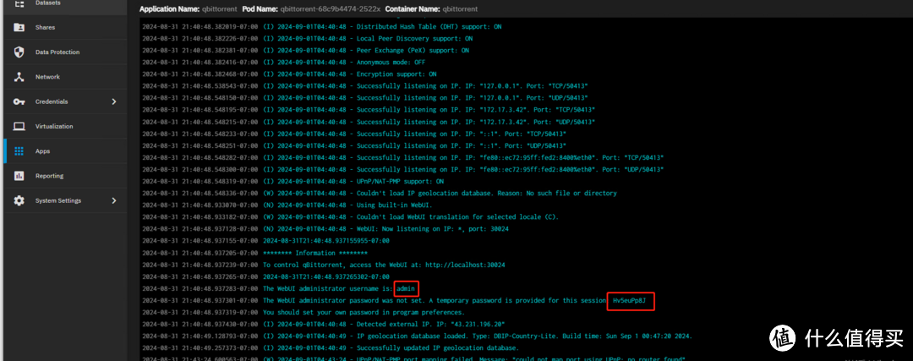This screenshot has height=361, width=913.
Task: Click the 127.0.0.1 UDP/50413 listening line
Action: (x=364, y=98)
